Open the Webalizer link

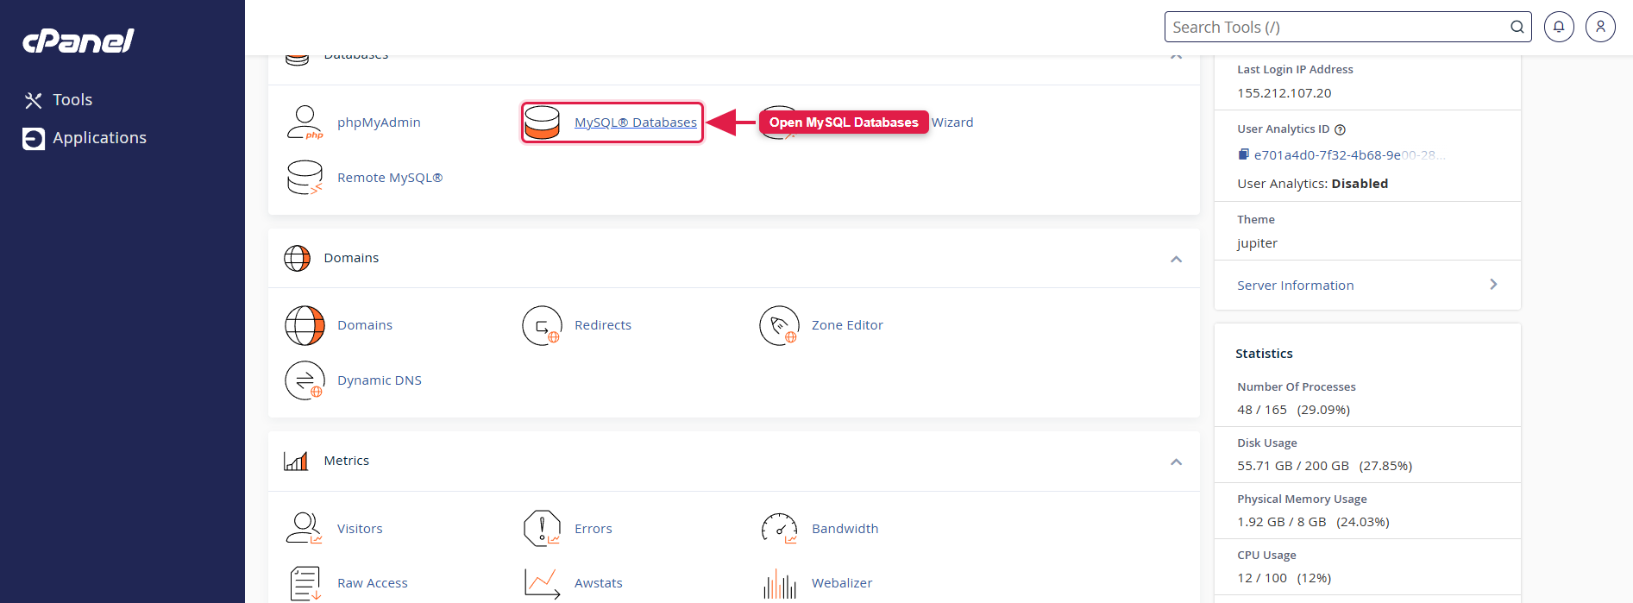[x=842, y=583]
